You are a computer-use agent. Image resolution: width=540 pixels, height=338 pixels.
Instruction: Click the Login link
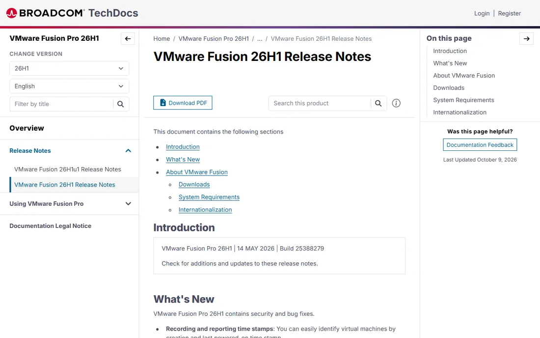pyautogui.click(x=482, y=13)
